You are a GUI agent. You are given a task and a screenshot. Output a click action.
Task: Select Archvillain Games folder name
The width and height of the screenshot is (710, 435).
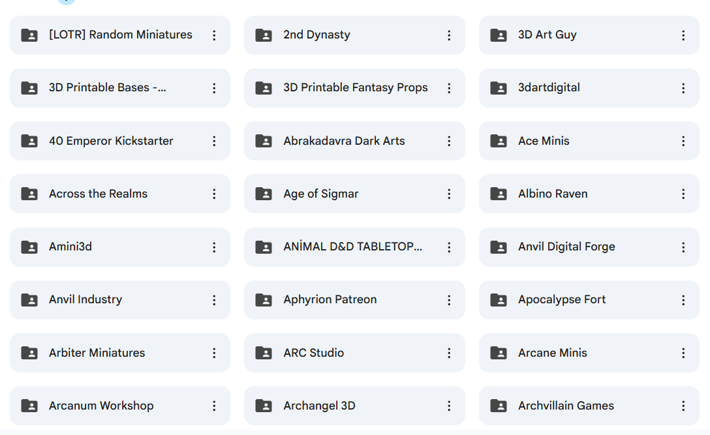point(566,406)
